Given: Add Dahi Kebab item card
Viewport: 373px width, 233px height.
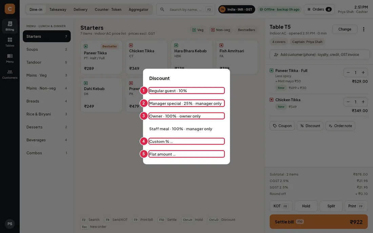Looking at the screenshot, I should [x=101, y=95].
